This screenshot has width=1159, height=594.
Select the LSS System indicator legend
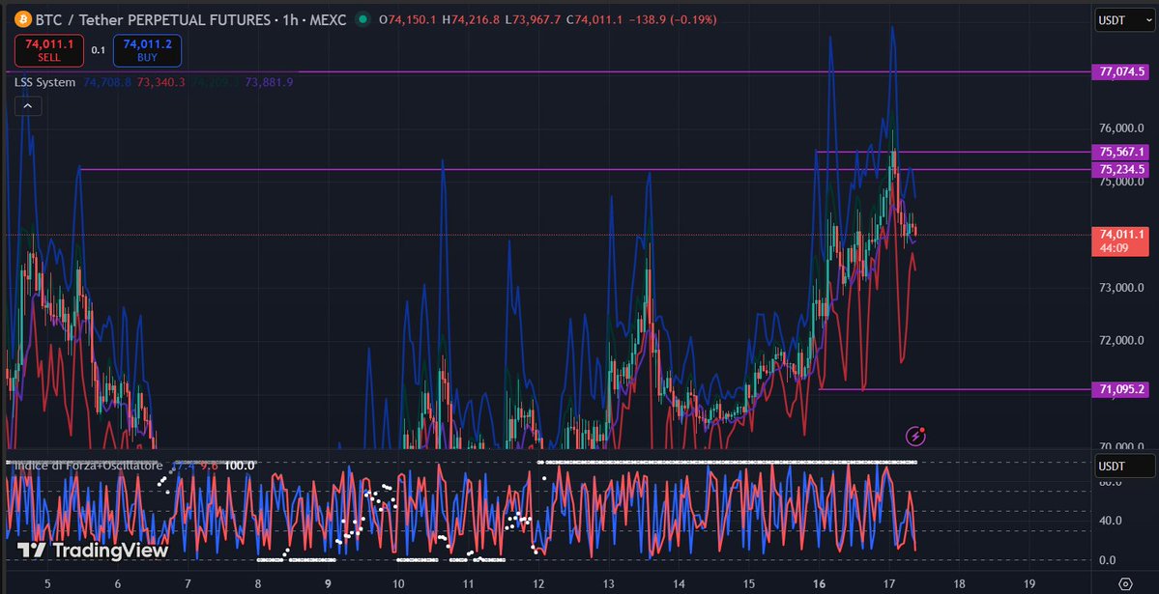[x=45, y=82]
